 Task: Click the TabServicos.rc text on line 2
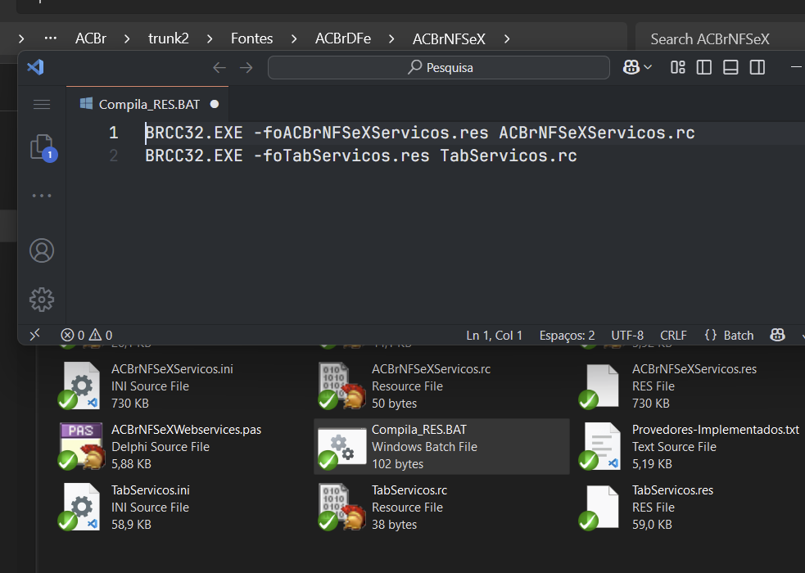pos(509,156)
